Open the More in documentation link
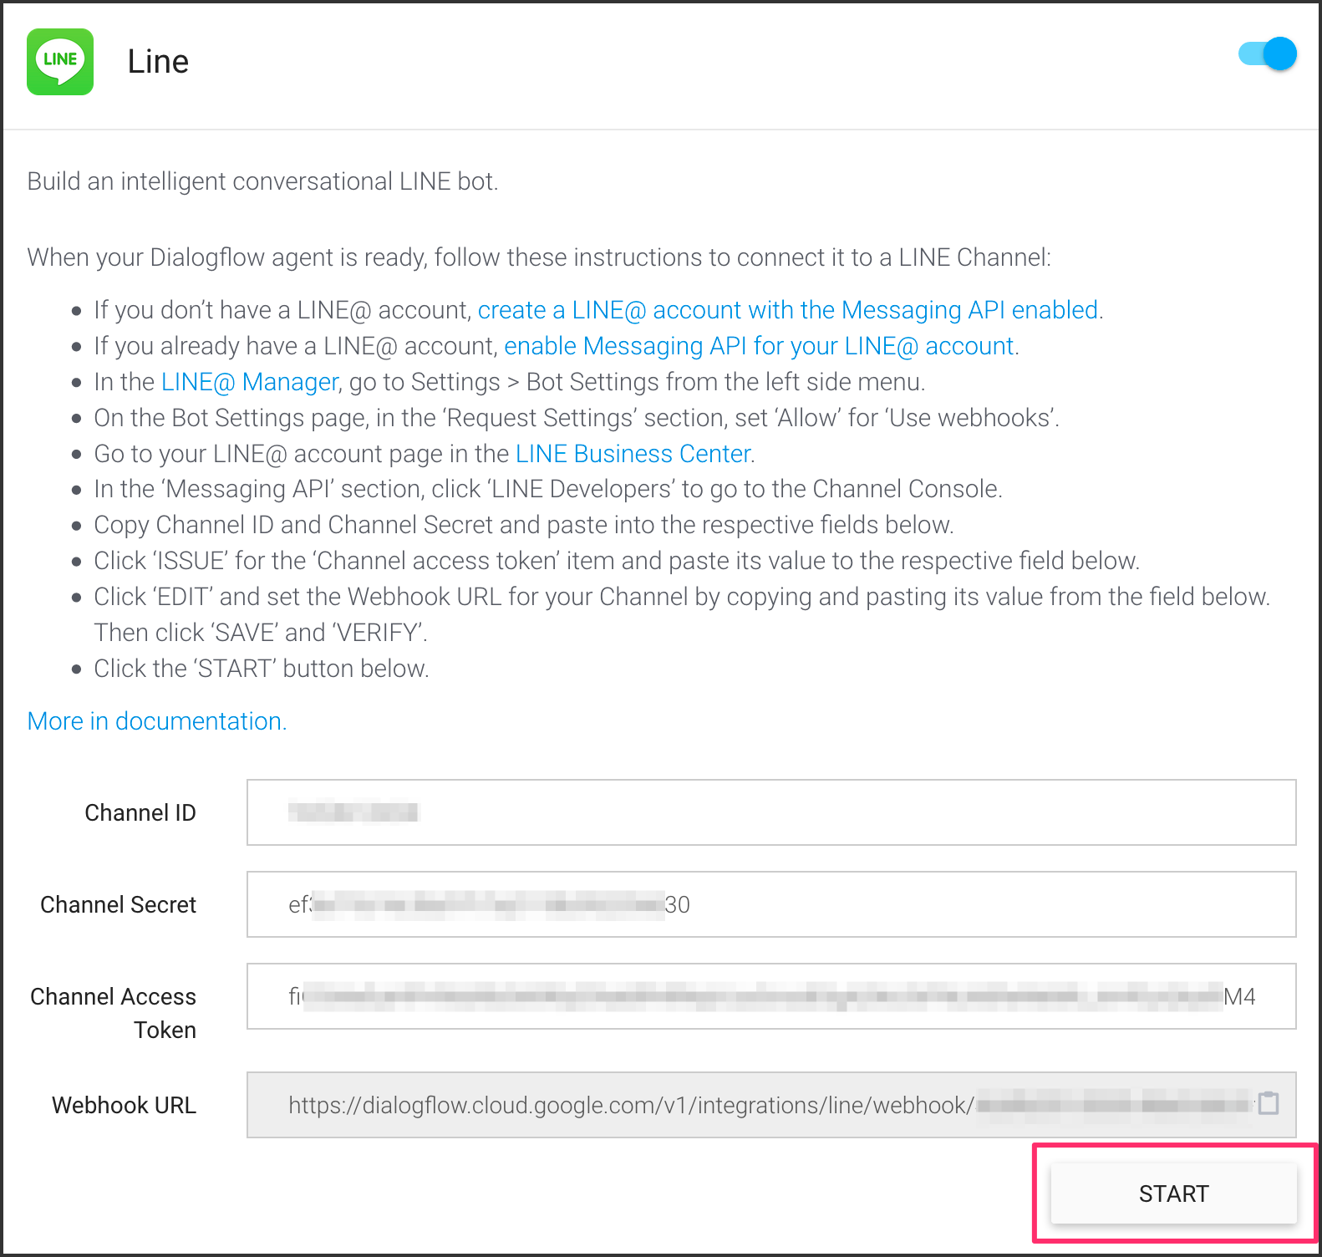The width and height of the screenshot is (1322, 1257). [156, 721]
